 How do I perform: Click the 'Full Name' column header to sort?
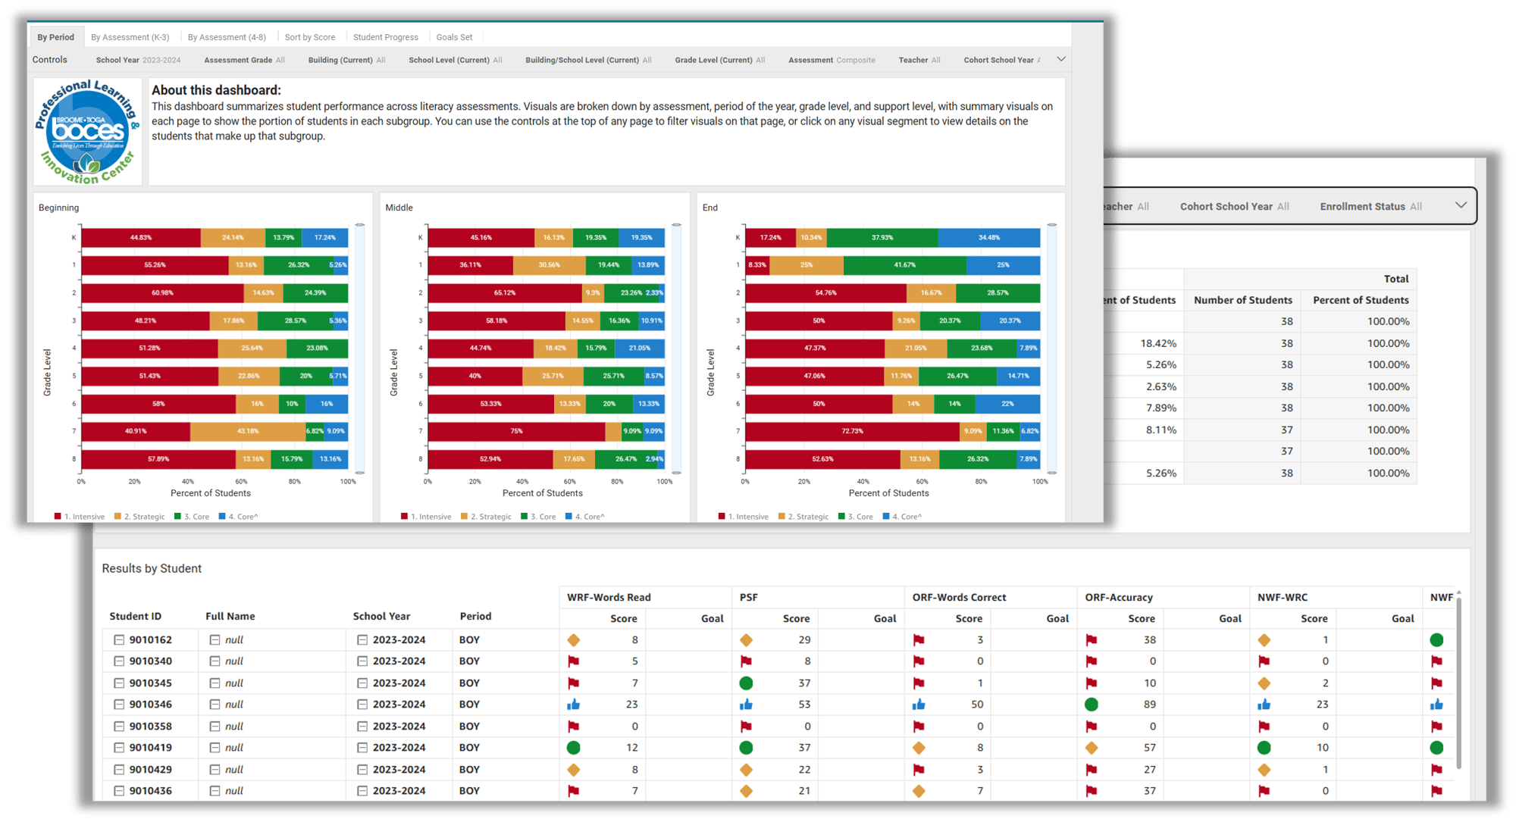click(230, 616)
